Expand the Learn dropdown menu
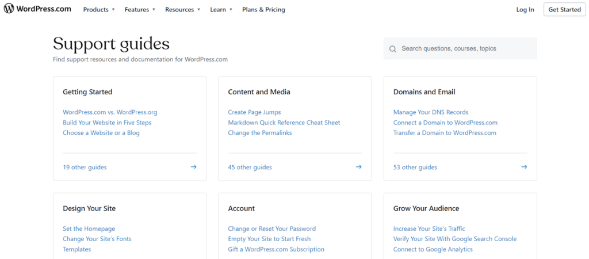The image size is (589, 259). pos(221,10)
